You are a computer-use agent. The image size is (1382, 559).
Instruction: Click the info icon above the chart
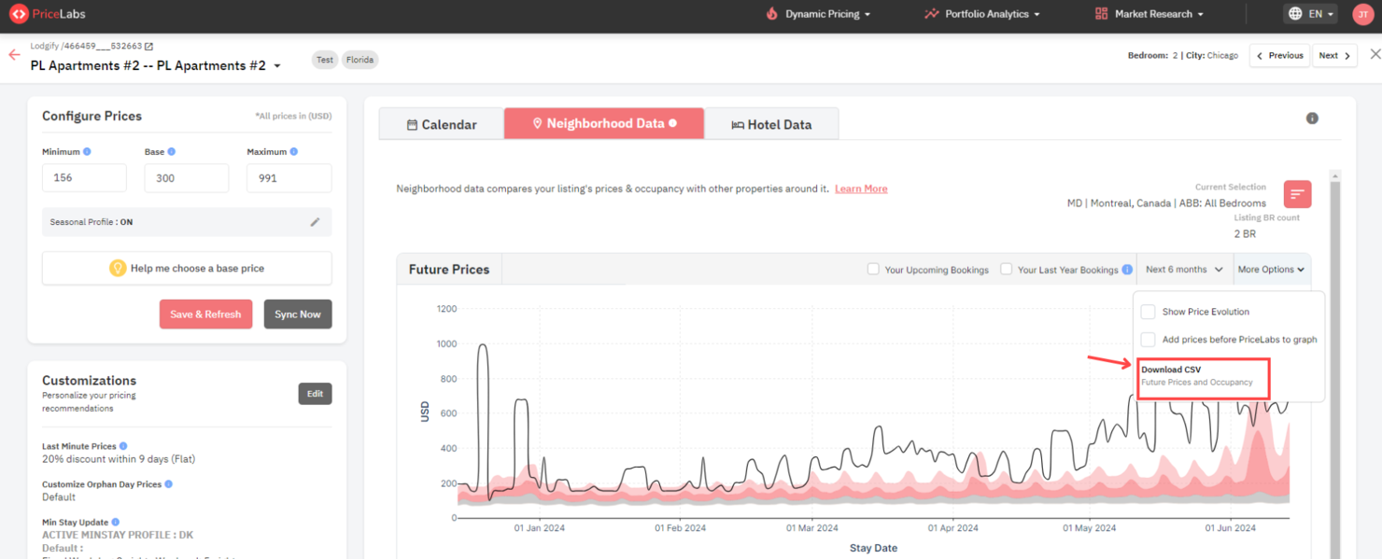1312,119
